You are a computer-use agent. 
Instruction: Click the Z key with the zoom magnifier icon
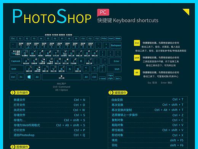click(x=29, y=69)
